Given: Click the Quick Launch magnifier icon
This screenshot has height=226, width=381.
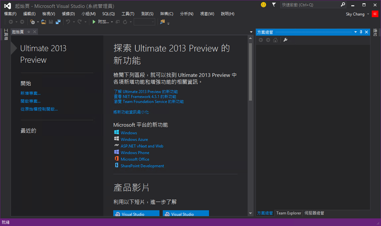Looking at the screenshot, I should (x=343, y=4).
